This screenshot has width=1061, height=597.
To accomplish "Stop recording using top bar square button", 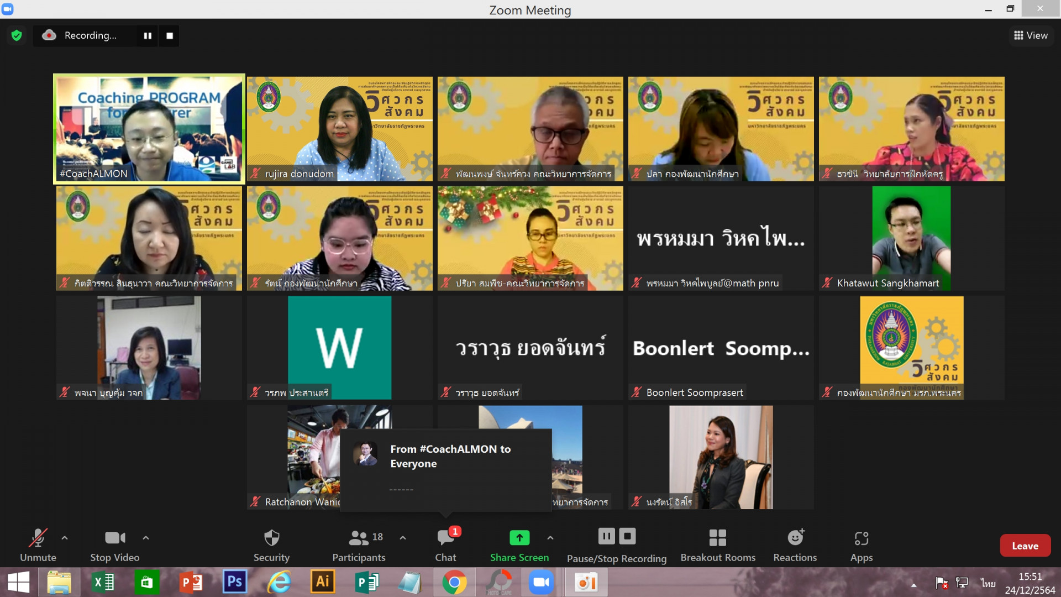I will click(170, 35).
